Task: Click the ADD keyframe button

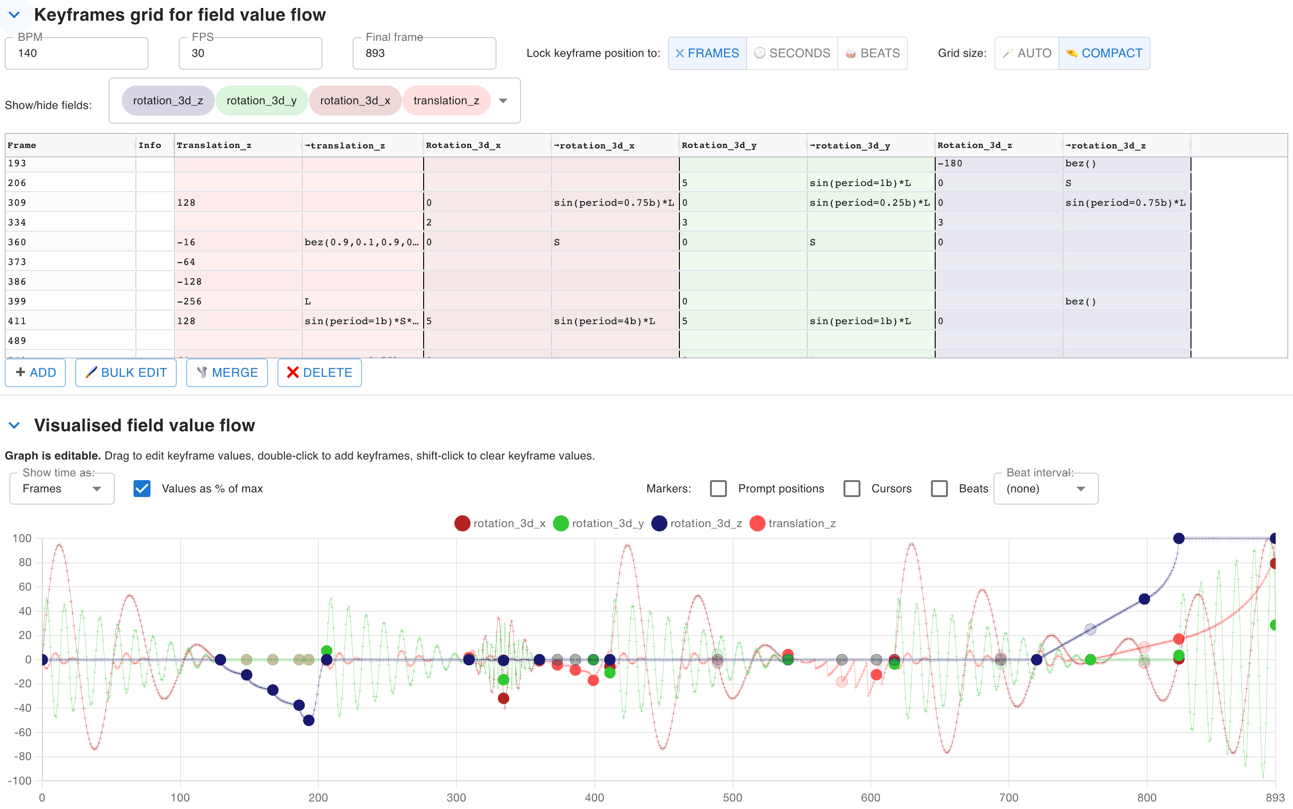Action: pos(35,373)
